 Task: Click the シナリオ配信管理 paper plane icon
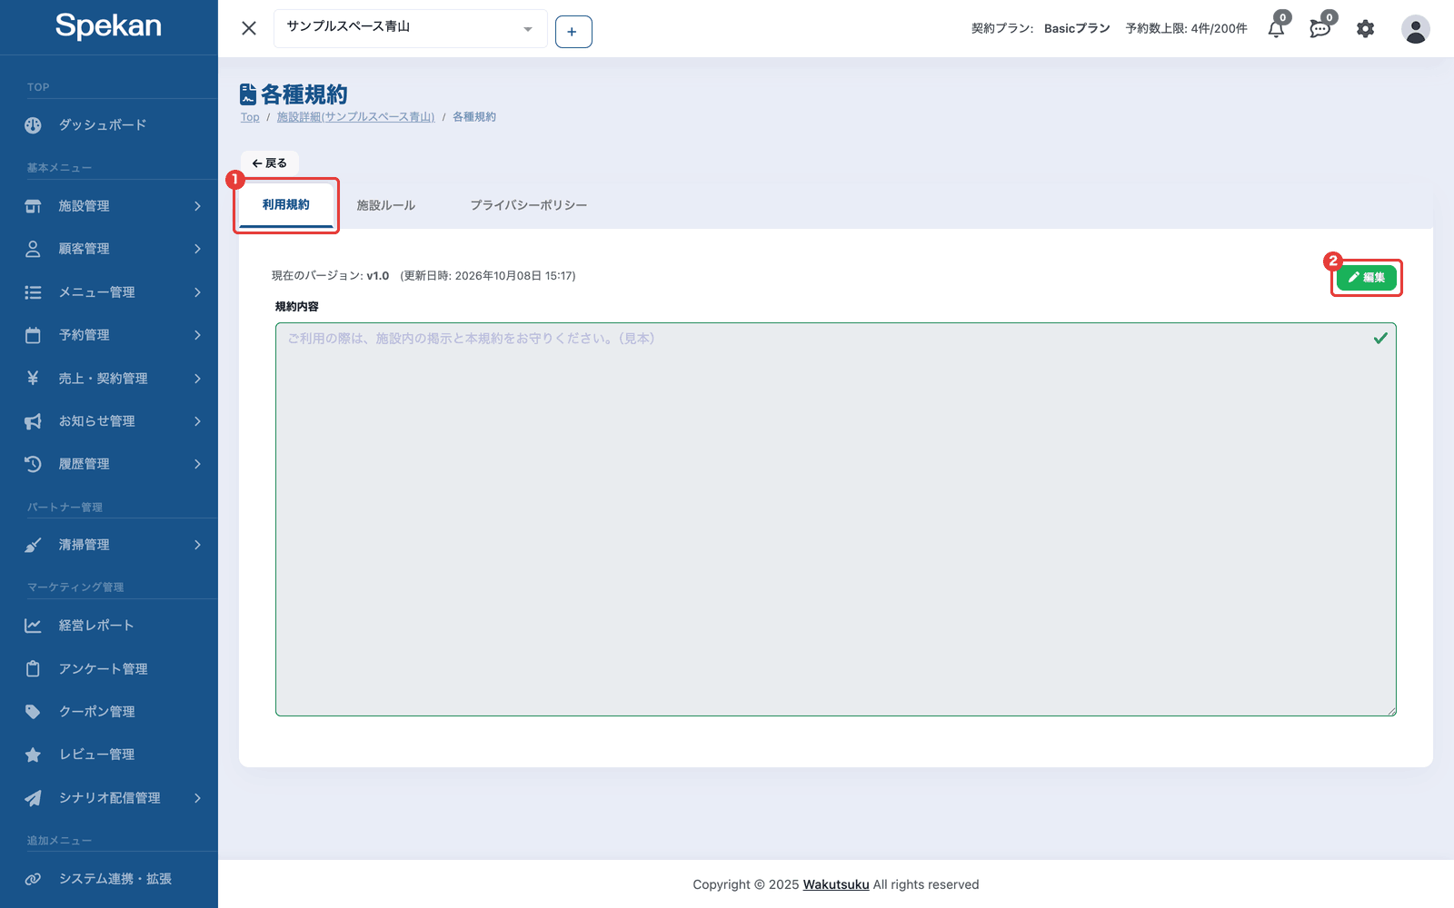[33, 798]
